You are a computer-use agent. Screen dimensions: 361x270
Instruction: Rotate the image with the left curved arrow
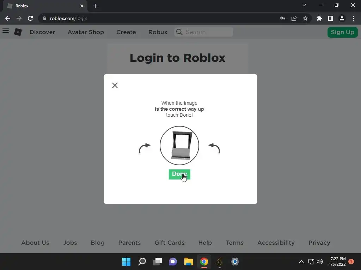click(145, 148)
